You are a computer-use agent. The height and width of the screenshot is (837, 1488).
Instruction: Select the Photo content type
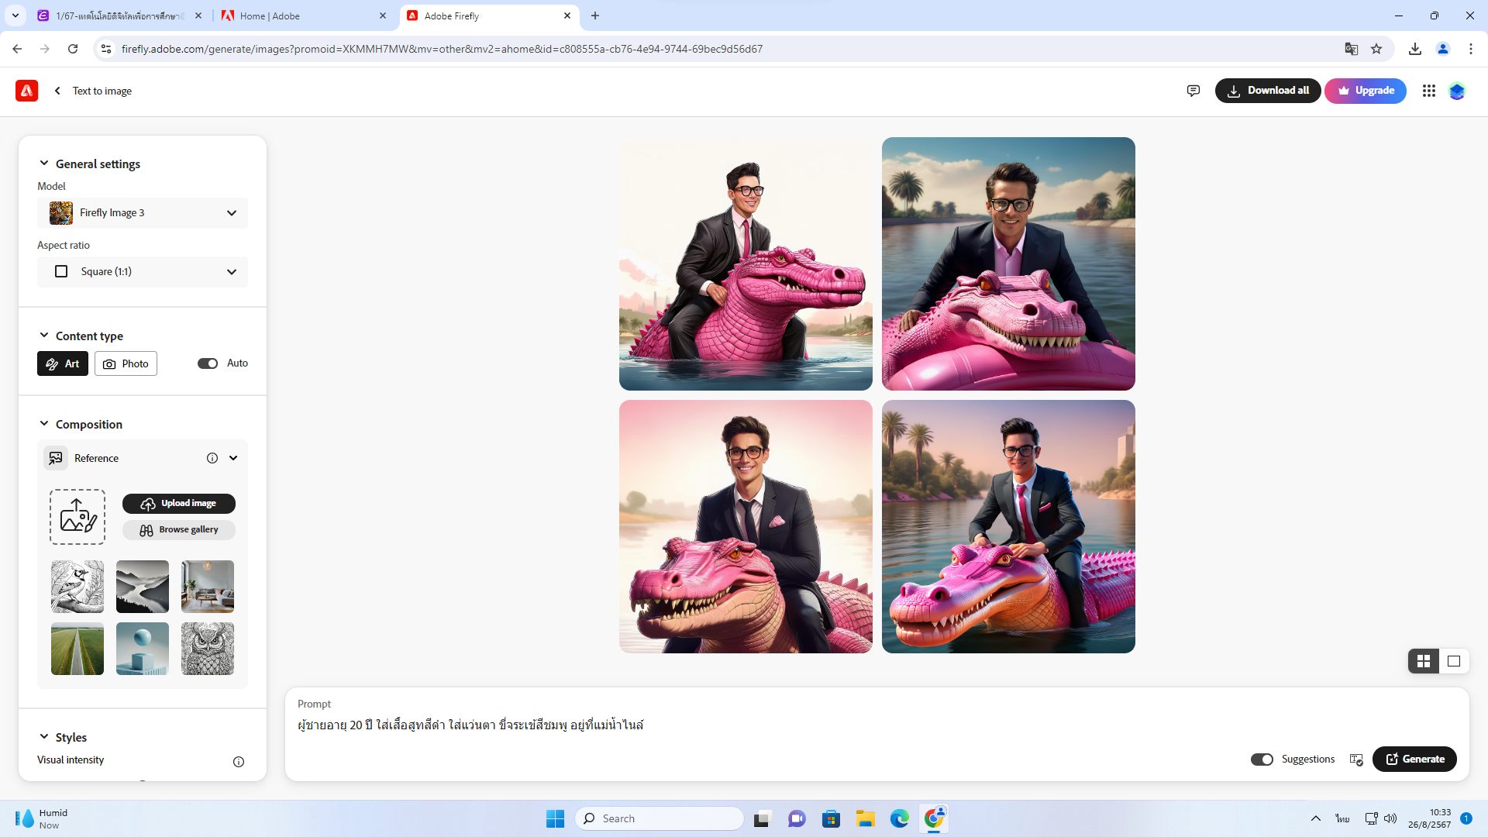[x=126, y=363]
